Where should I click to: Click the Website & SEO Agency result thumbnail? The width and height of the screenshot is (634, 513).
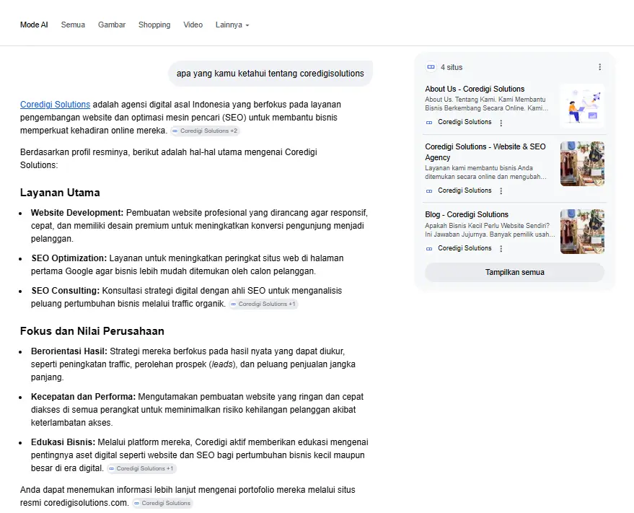click(x=582, y=164)
